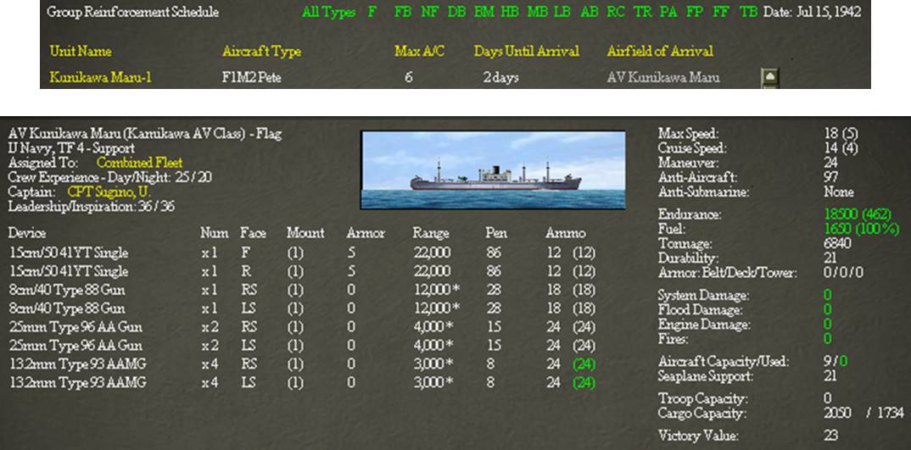Click the Cargo Capacity value 2050
This screenshot has width=911, height=450.
click(x=837, y=413)
